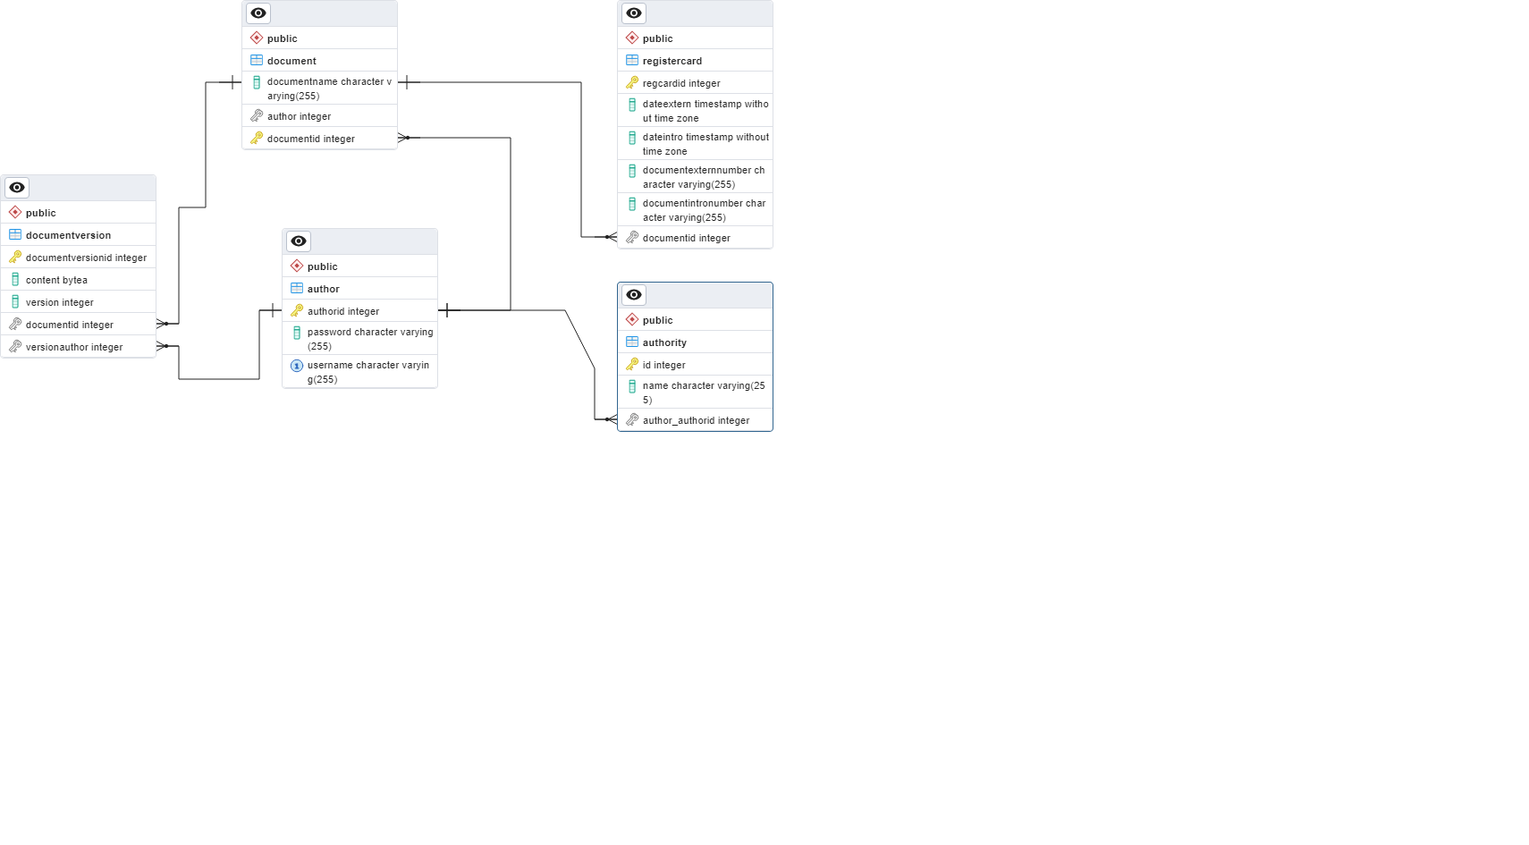The width and height of the screenshot is (1529, 845).
Task: Select the 'documentexternnumber' column row
Action: pos(696,177)
